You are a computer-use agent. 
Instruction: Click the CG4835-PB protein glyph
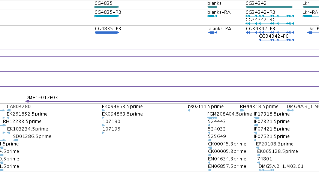coord(107,33)
